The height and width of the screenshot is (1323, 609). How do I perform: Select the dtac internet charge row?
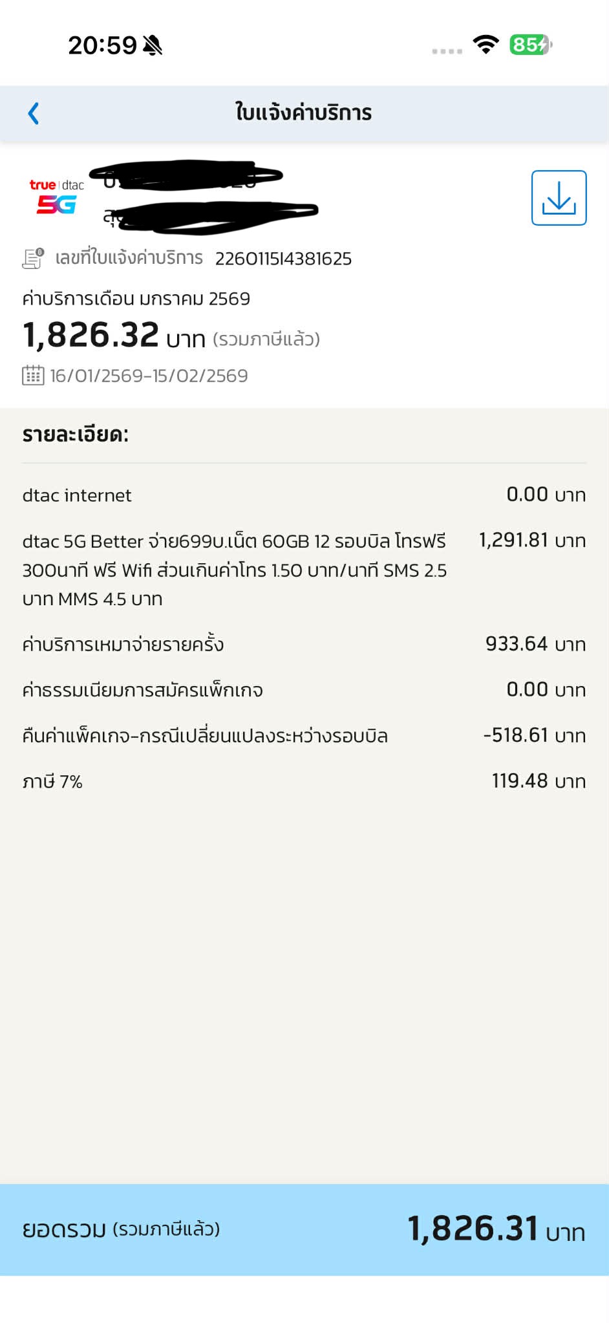pyautogui.click(x=304, y=495)
